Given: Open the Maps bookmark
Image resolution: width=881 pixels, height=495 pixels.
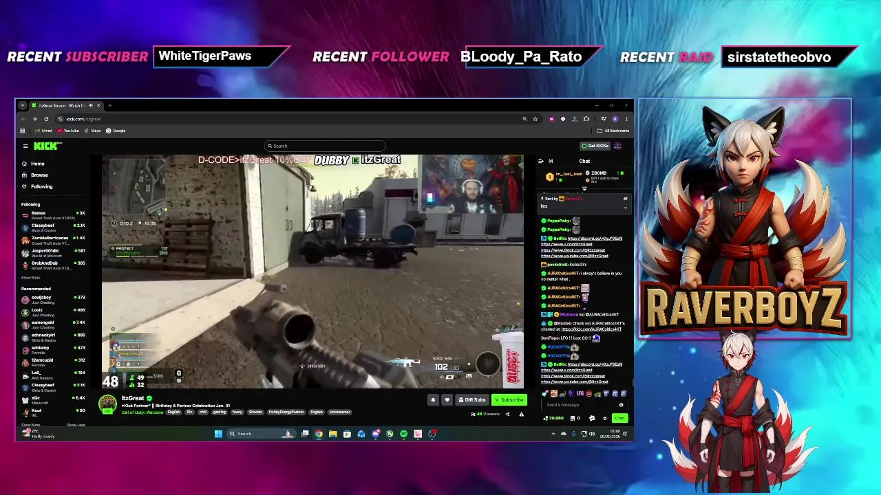Looking at the screenshot, I should tap(94, 131).
